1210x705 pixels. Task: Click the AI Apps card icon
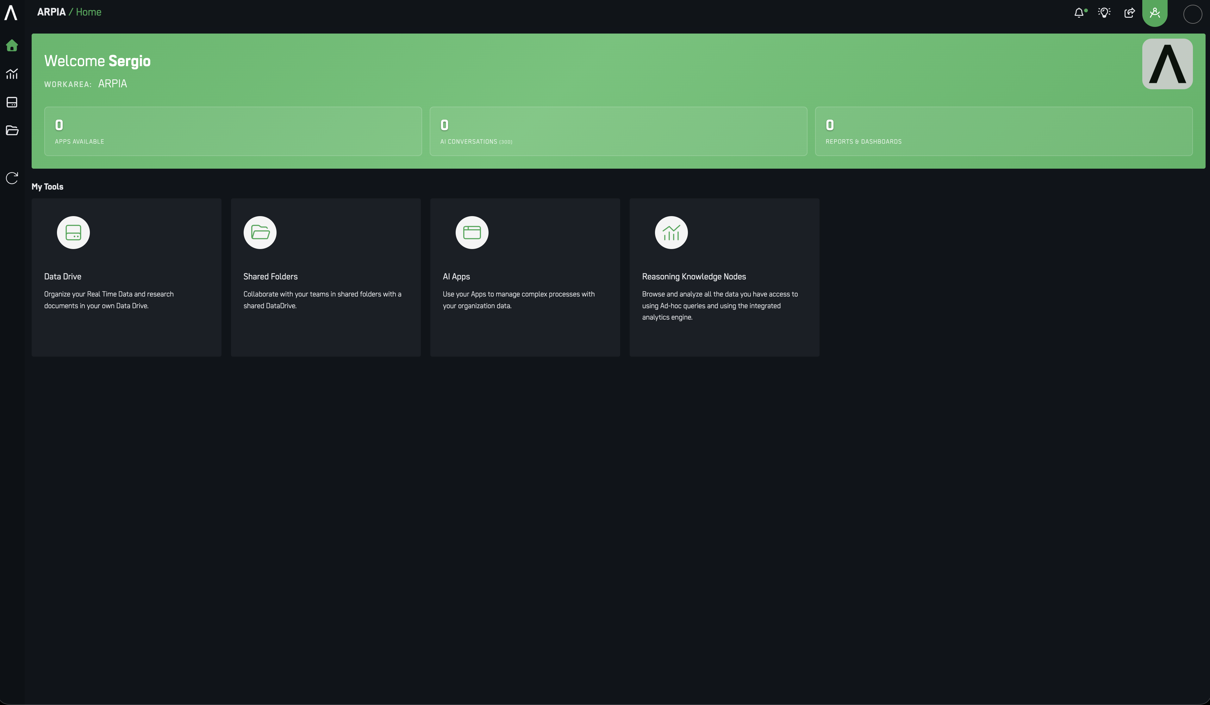tap(472, 233)
